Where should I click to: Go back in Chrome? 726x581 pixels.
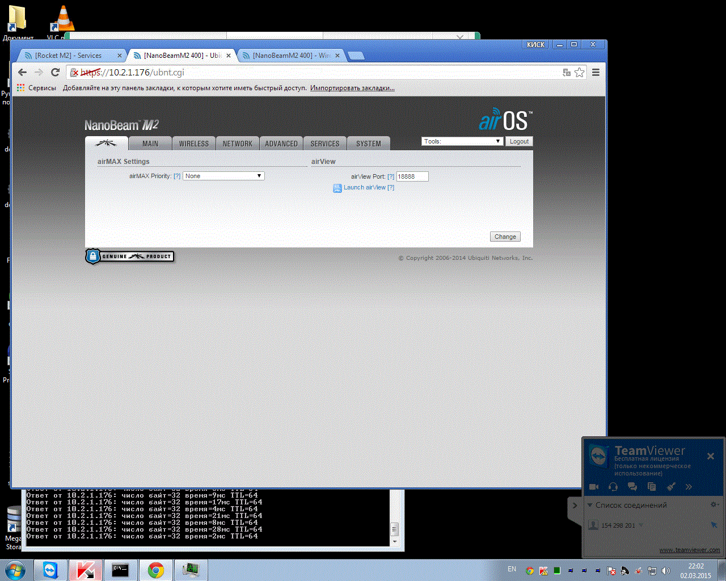[x=22, y=72]
